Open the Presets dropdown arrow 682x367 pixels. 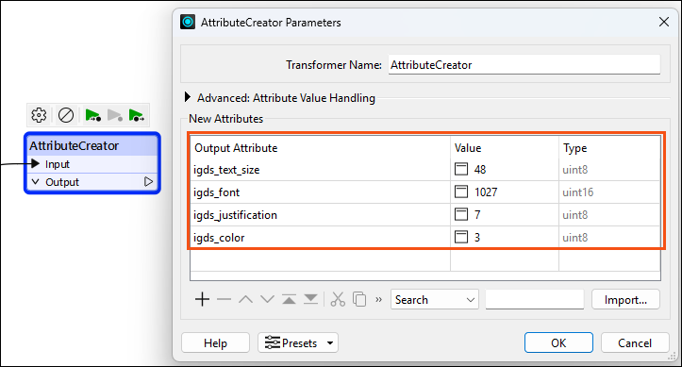(330, 343)
